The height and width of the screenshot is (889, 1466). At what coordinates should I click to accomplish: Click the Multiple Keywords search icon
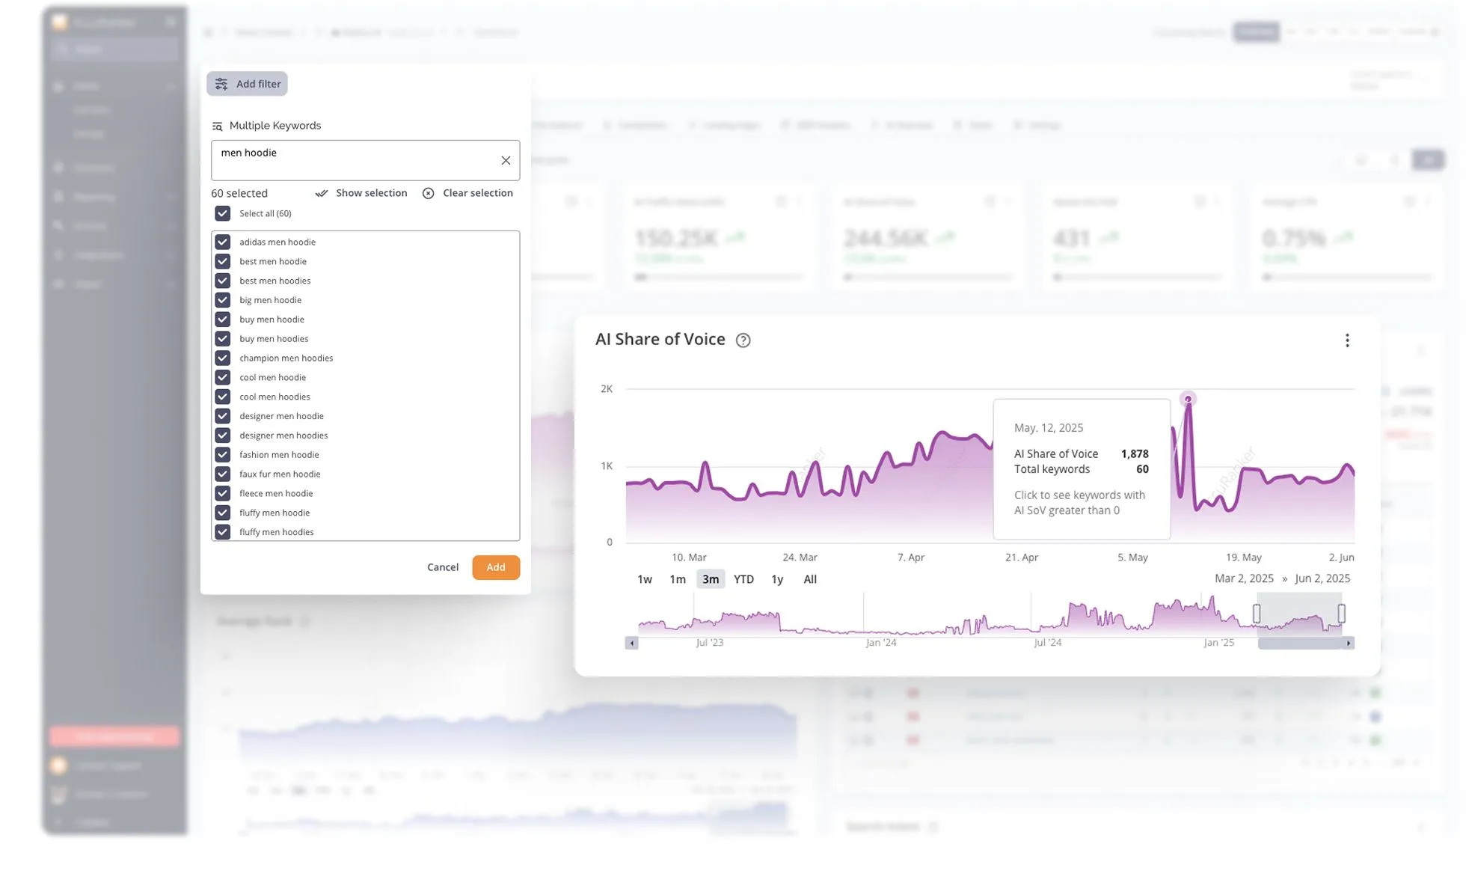click(218, 126)
